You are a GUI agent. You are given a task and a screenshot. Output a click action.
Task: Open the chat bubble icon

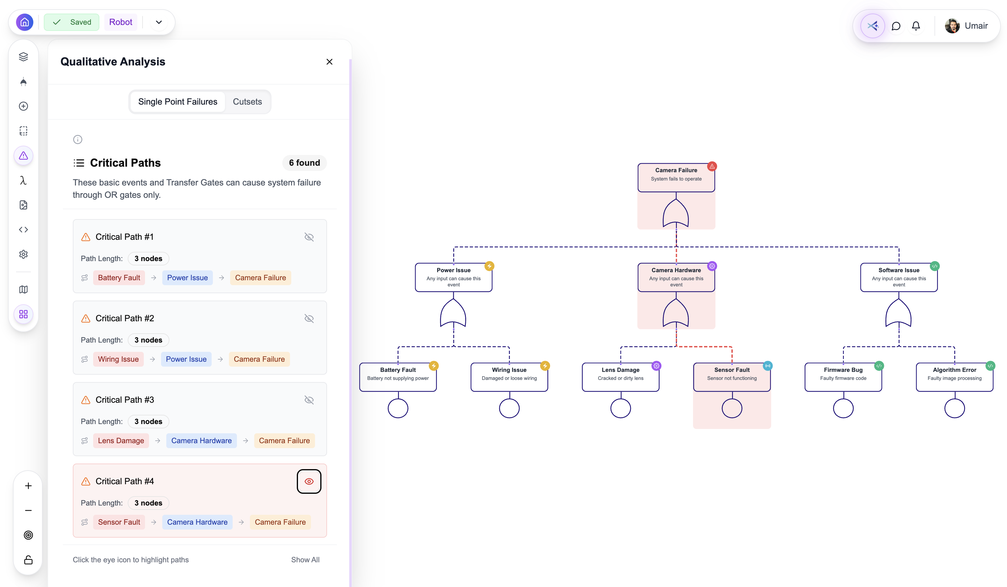pyautogui.click(x=896, y=26)
